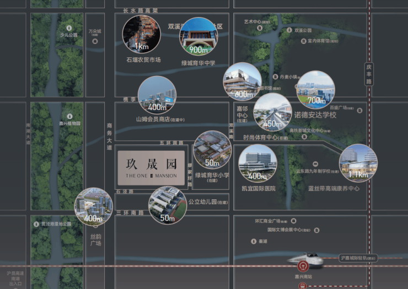Click the icon beside 国际文博会展中心

point(316,230)
